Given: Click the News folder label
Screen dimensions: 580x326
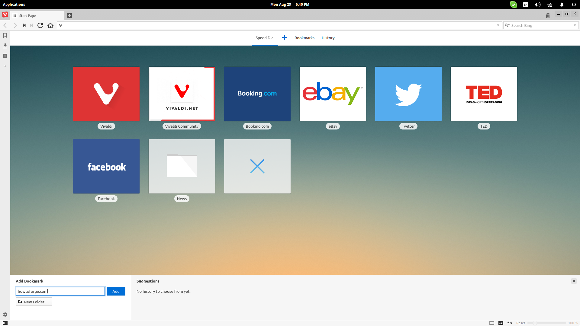Looking at the screenshot, I should click(x=182, y=199).
